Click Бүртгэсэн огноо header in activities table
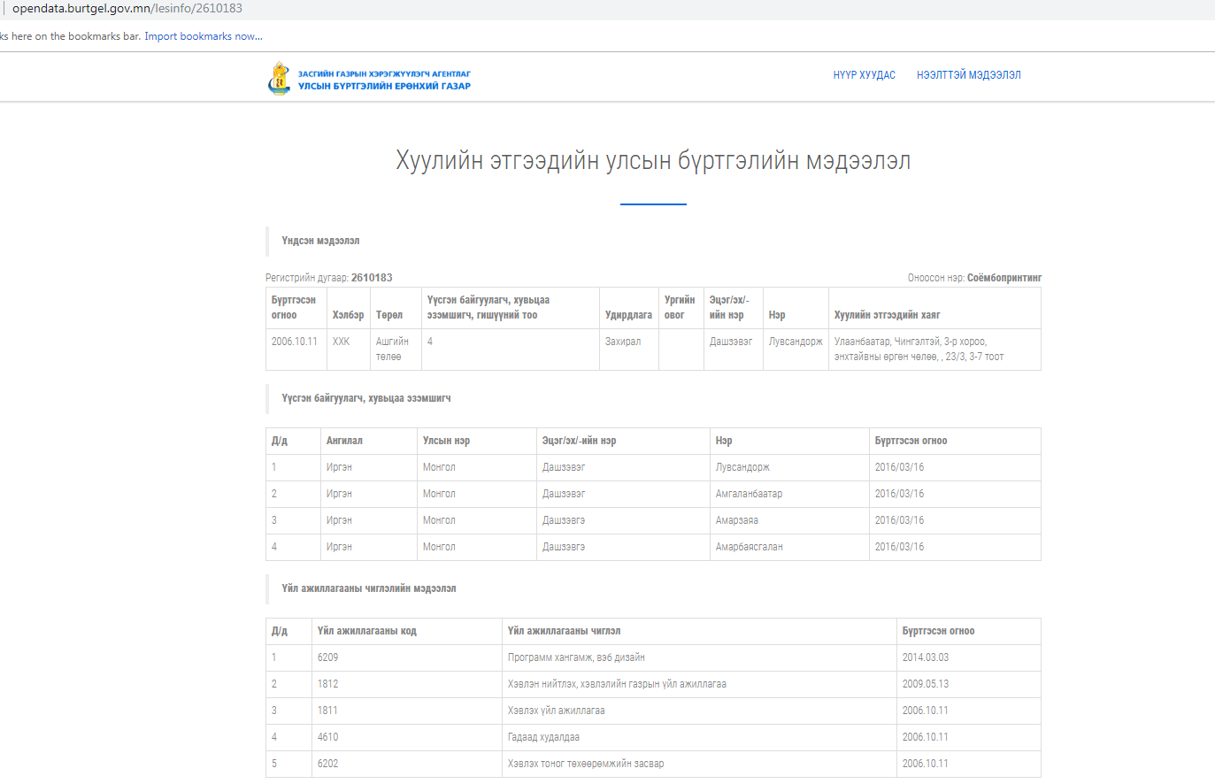1215x784 pixels. (938, 631)
